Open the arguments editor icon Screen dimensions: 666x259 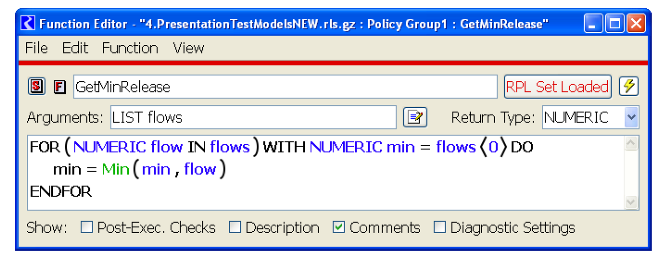[x=415, y=117]
